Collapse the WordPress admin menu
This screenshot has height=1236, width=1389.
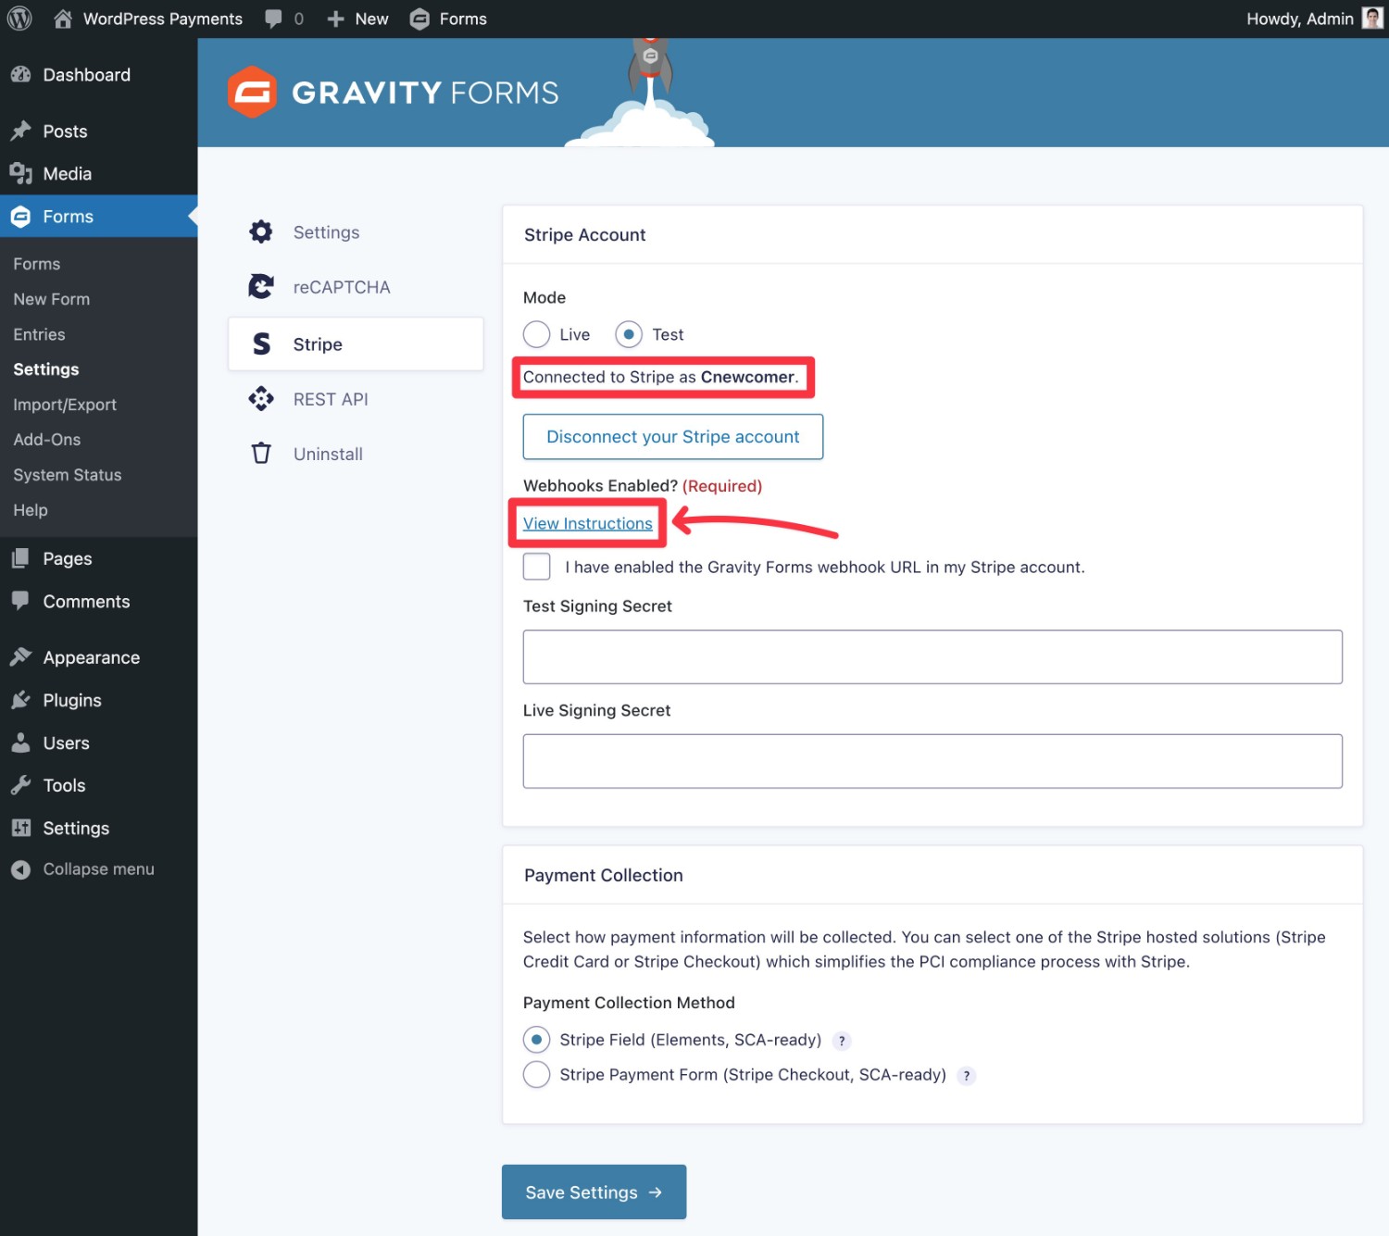98,868
